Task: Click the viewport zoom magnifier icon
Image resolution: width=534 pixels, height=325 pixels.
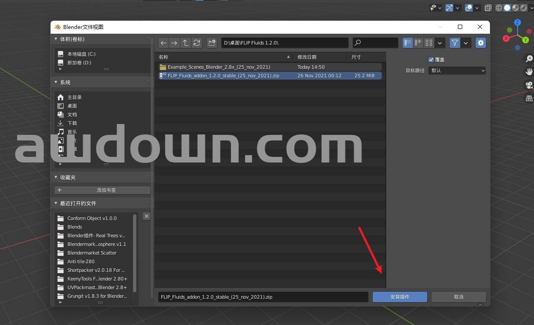Action: pos(529,59)
